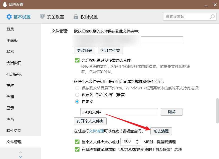The width and height of the screenshot is (219, 159).
Task: Select 提醒 in the left sidebar
Action: pos(10,85)
